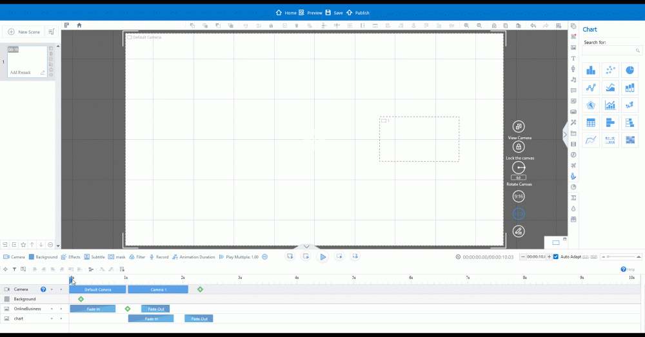Collapse the timeline using the bottom chevron
Image resolution: width=645 pixels, height=337 pixels.
click(x=306, y=246)
